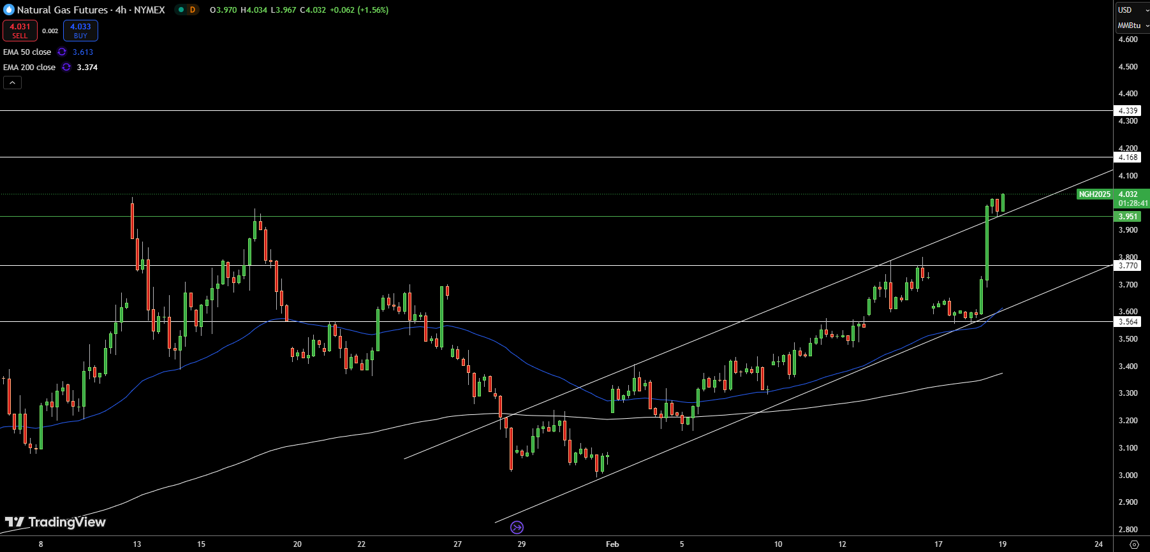Click the EMA 200 indicator sync icon
Image resolution: width=1150 pixels, height=552 pixels.
point(66,67)
